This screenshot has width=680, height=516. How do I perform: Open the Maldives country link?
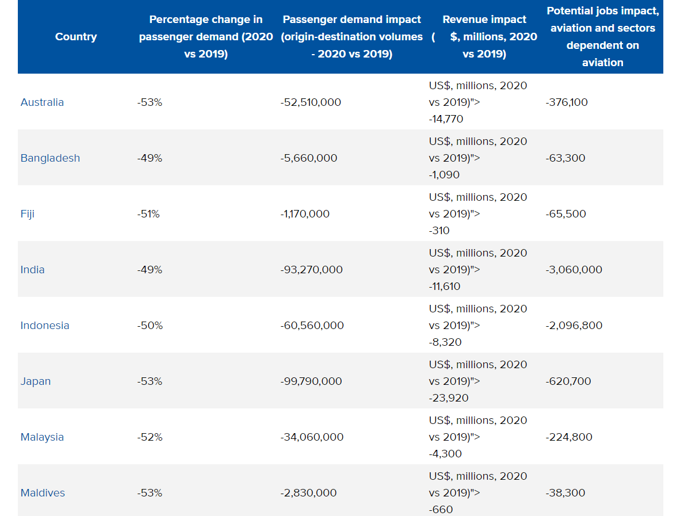(x=43, y=493)
